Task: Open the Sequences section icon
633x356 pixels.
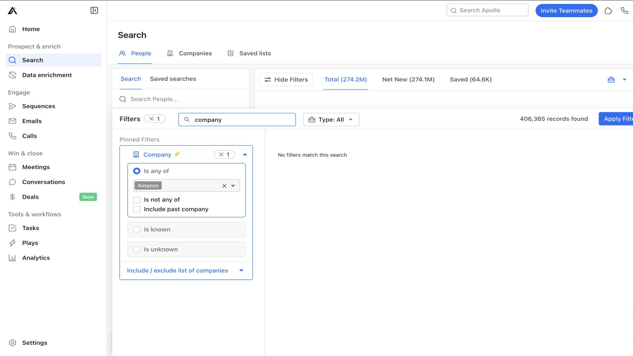Action: click(12, 105)
